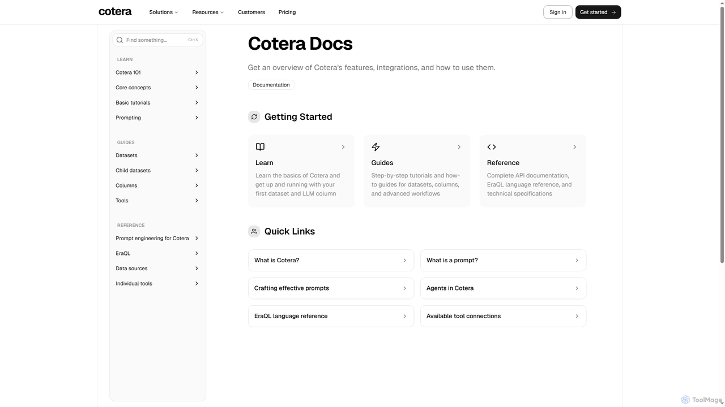
Task: Expand the Columns chevron
Action: pos(197,185)
